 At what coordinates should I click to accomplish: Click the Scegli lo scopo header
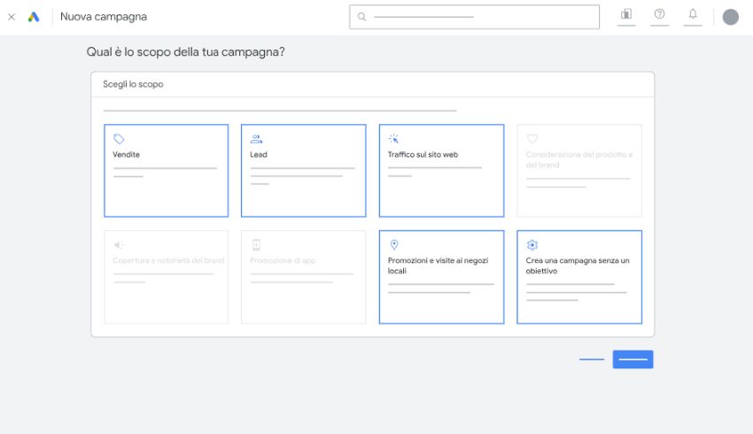click(x=133, y=84)
